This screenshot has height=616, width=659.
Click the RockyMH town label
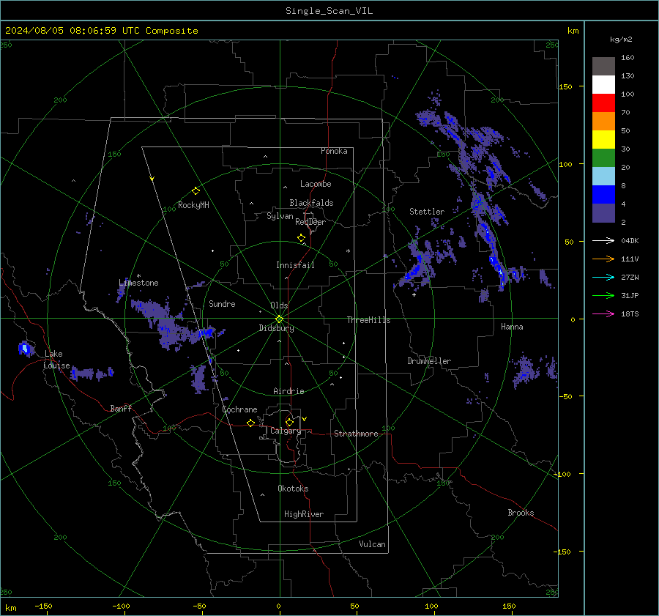[193, 205]
